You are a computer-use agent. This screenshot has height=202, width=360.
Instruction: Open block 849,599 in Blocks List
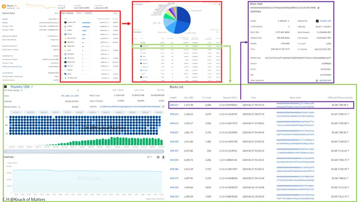[174, 142]
